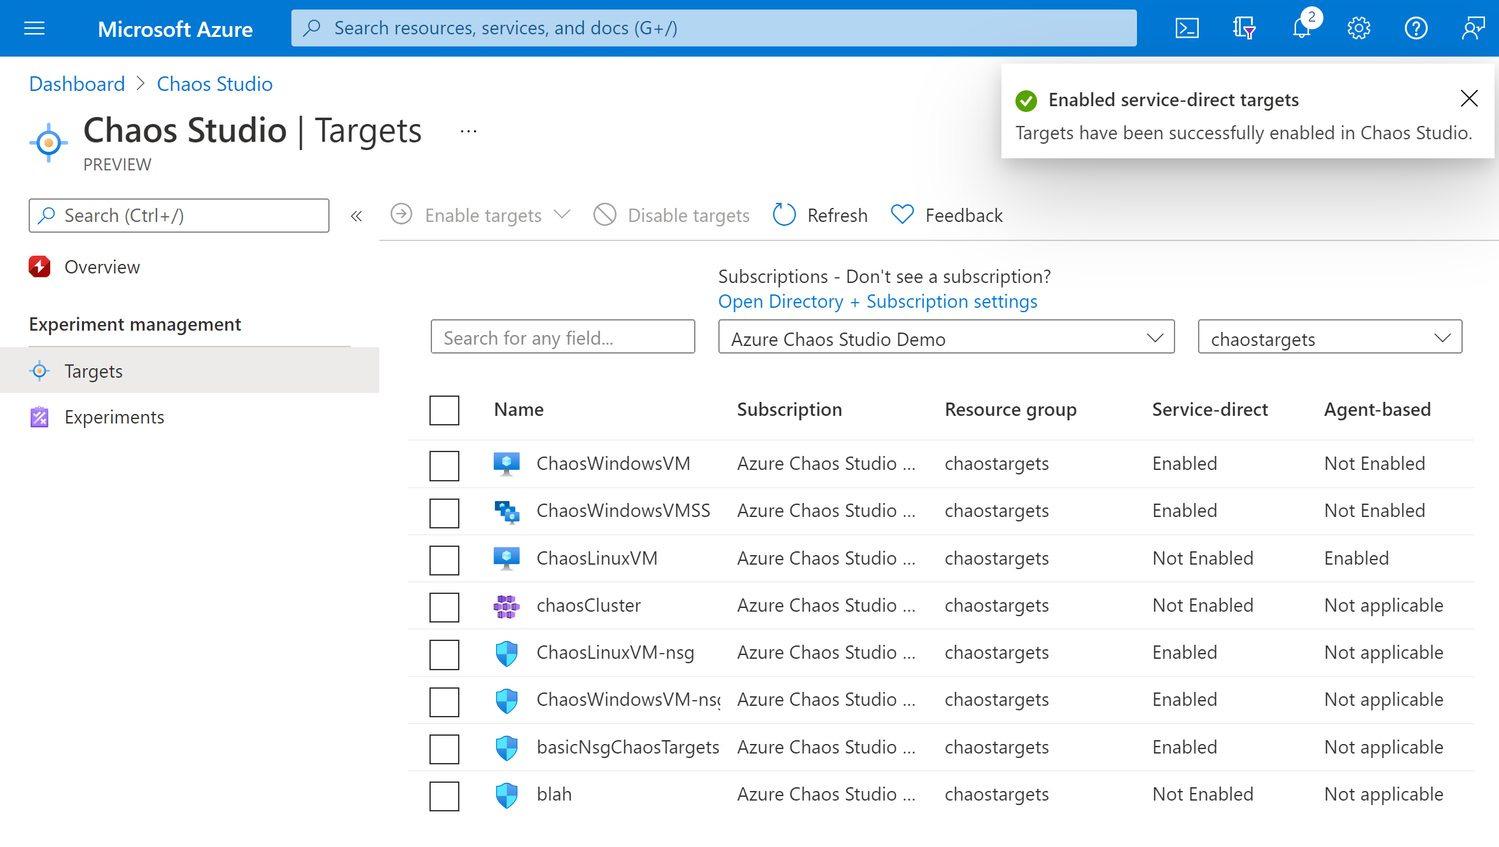Click the NSG shield icon next to ChaosLinuxVM-nsg

tap(508, 652)
